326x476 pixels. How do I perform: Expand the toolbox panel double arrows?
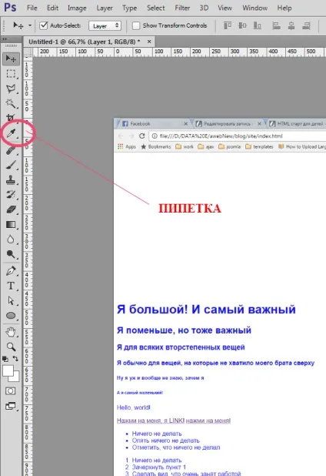tap(5, 39)
